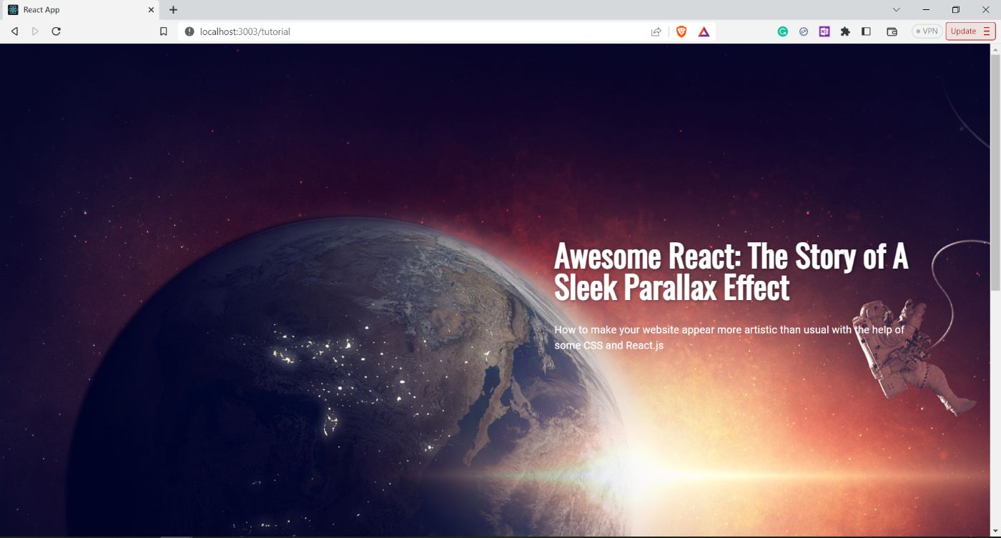The image size is (1001, 538).
Task: Click the Grammarly extension icon
Action: click(783, 31)
